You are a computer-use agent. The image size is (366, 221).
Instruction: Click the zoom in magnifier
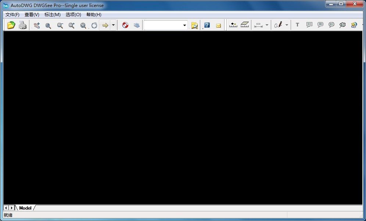pyautogui.click(x=72, y=25)
